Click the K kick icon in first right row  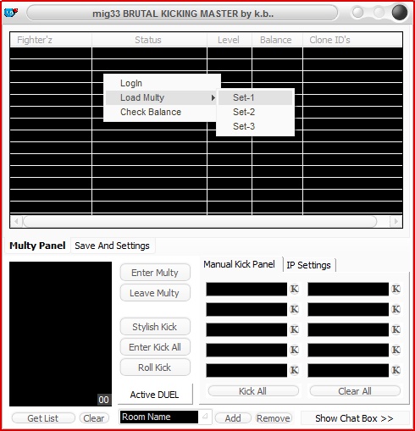396,289
